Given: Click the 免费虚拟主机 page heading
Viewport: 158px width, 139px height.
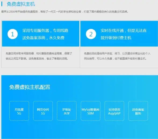Looking at the screenshot, I should point(21,4).
